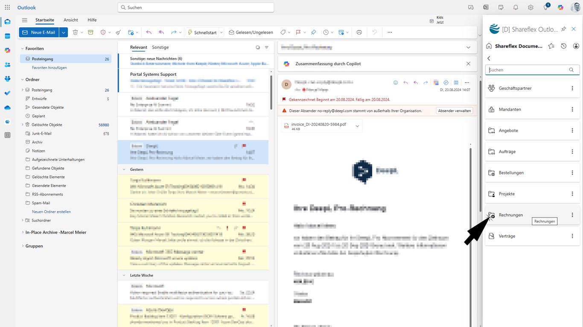583x327 pixels.
Task: Switch to the Relevant inbox tab
Action: tap(139, 47)
